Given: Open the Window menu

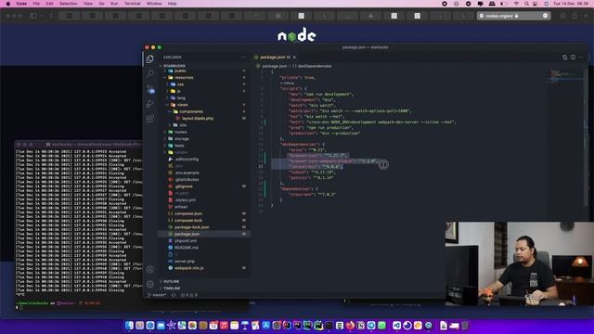Looking at the screenshot, I should [154, 4].
